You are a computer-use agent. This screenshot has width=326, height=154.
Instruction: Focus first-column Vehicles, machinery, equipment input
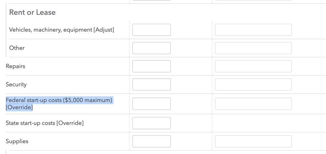coord(151,30)
